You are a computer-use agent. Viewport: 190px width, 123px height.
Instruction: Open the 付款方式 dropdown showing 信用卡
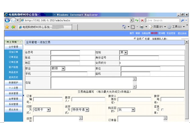[x=42, y=110]
